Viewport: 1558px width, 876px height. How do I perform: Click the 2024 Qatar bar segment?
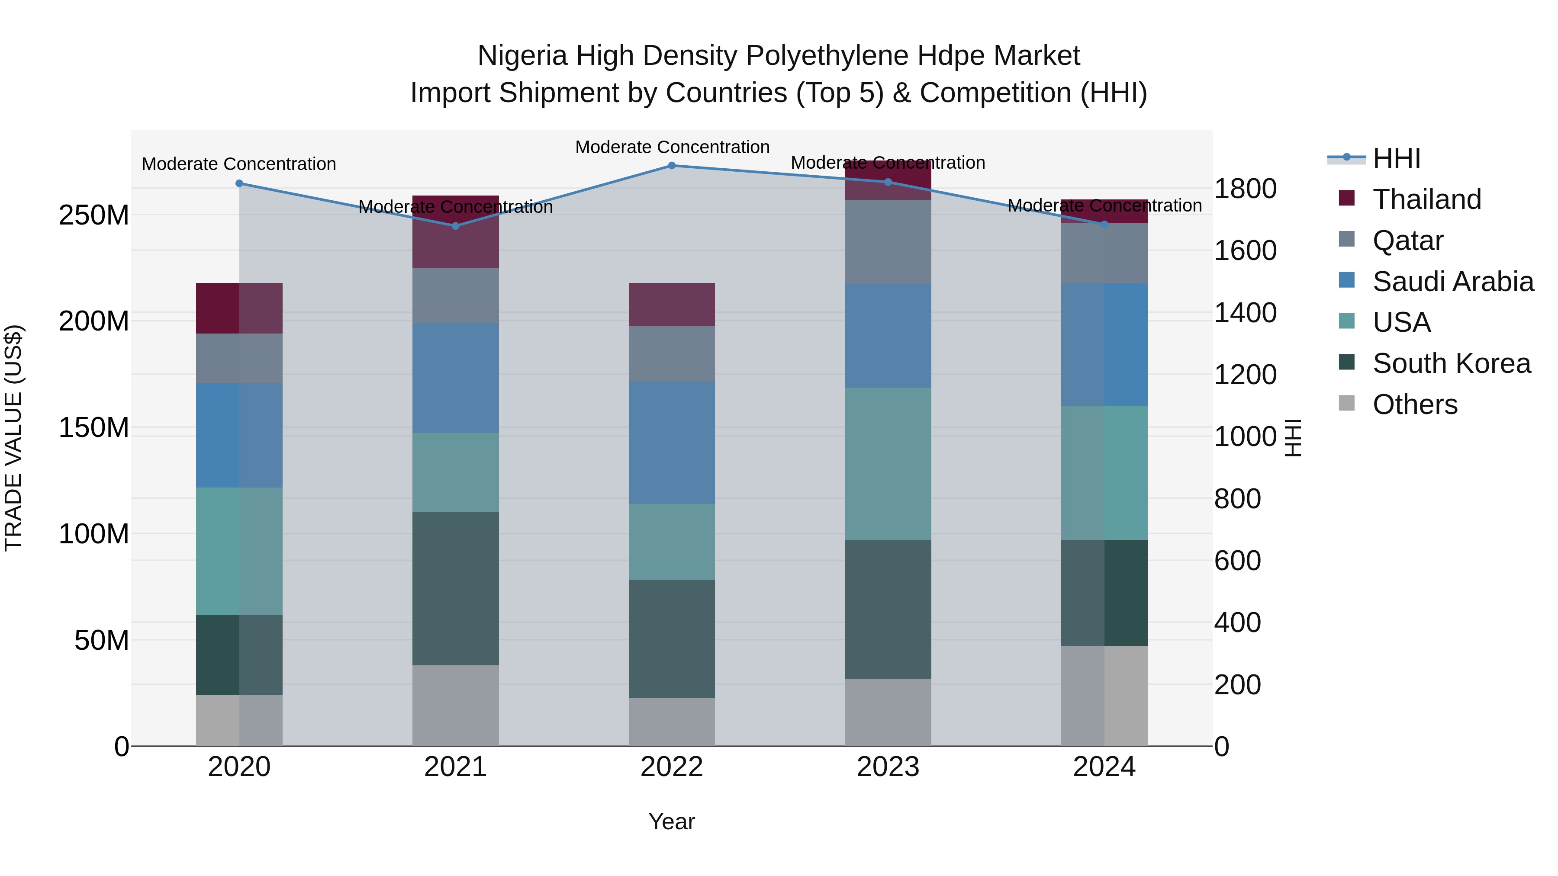[1104, 254]
